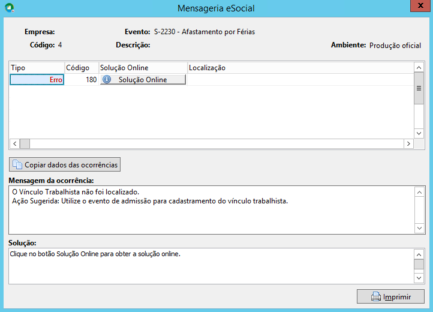Sort by the Tipo column header

(37, 68)
